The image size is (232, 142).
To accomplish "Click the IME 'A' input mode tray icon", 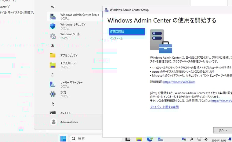I will click(x=192, y=139).
